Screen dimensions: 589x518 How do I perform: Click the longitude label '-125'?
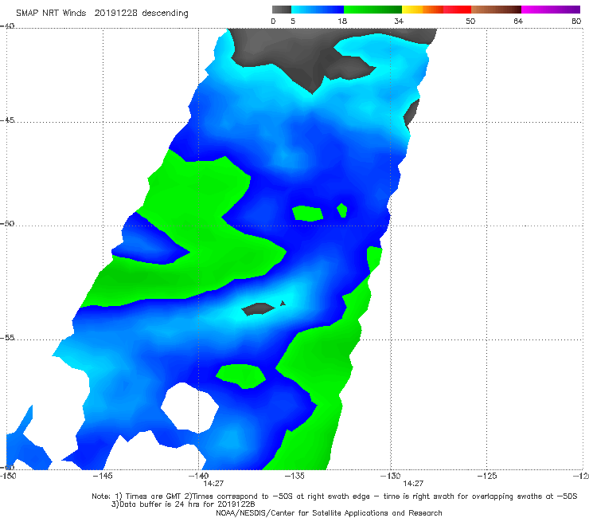pos(487,476)
